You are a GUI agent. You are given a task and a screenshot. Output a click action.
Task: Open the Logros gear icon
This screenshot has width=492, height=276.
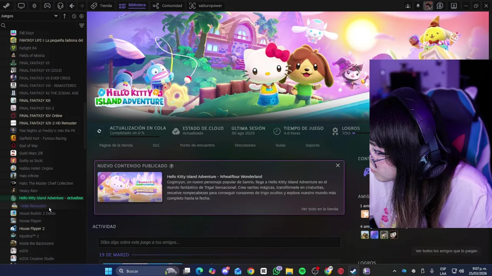[x=335, y=131]
